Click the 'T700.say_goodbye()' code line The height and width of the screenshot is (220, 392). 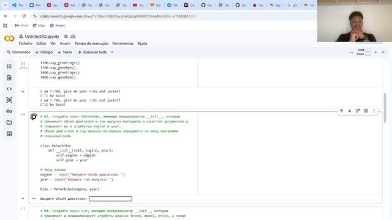pyautogui.click(x=58, y=68)
